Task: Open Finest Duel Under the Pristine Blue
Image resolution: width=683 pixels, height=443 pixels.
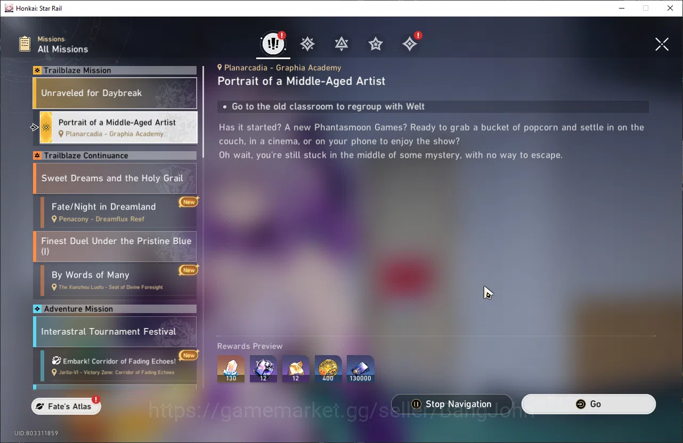Action: 115,246
